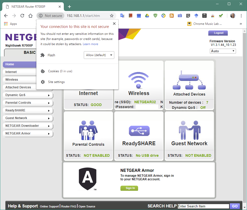The image size is (247, 210).
Task: Switch to the BASIC tab
Action: click(20, 52)
